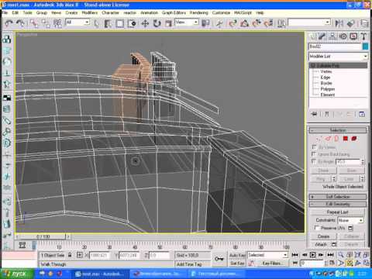Viewport: 372px width, 279px height.
Task: Open the MAXScript menu
Action: pos(243,12)
